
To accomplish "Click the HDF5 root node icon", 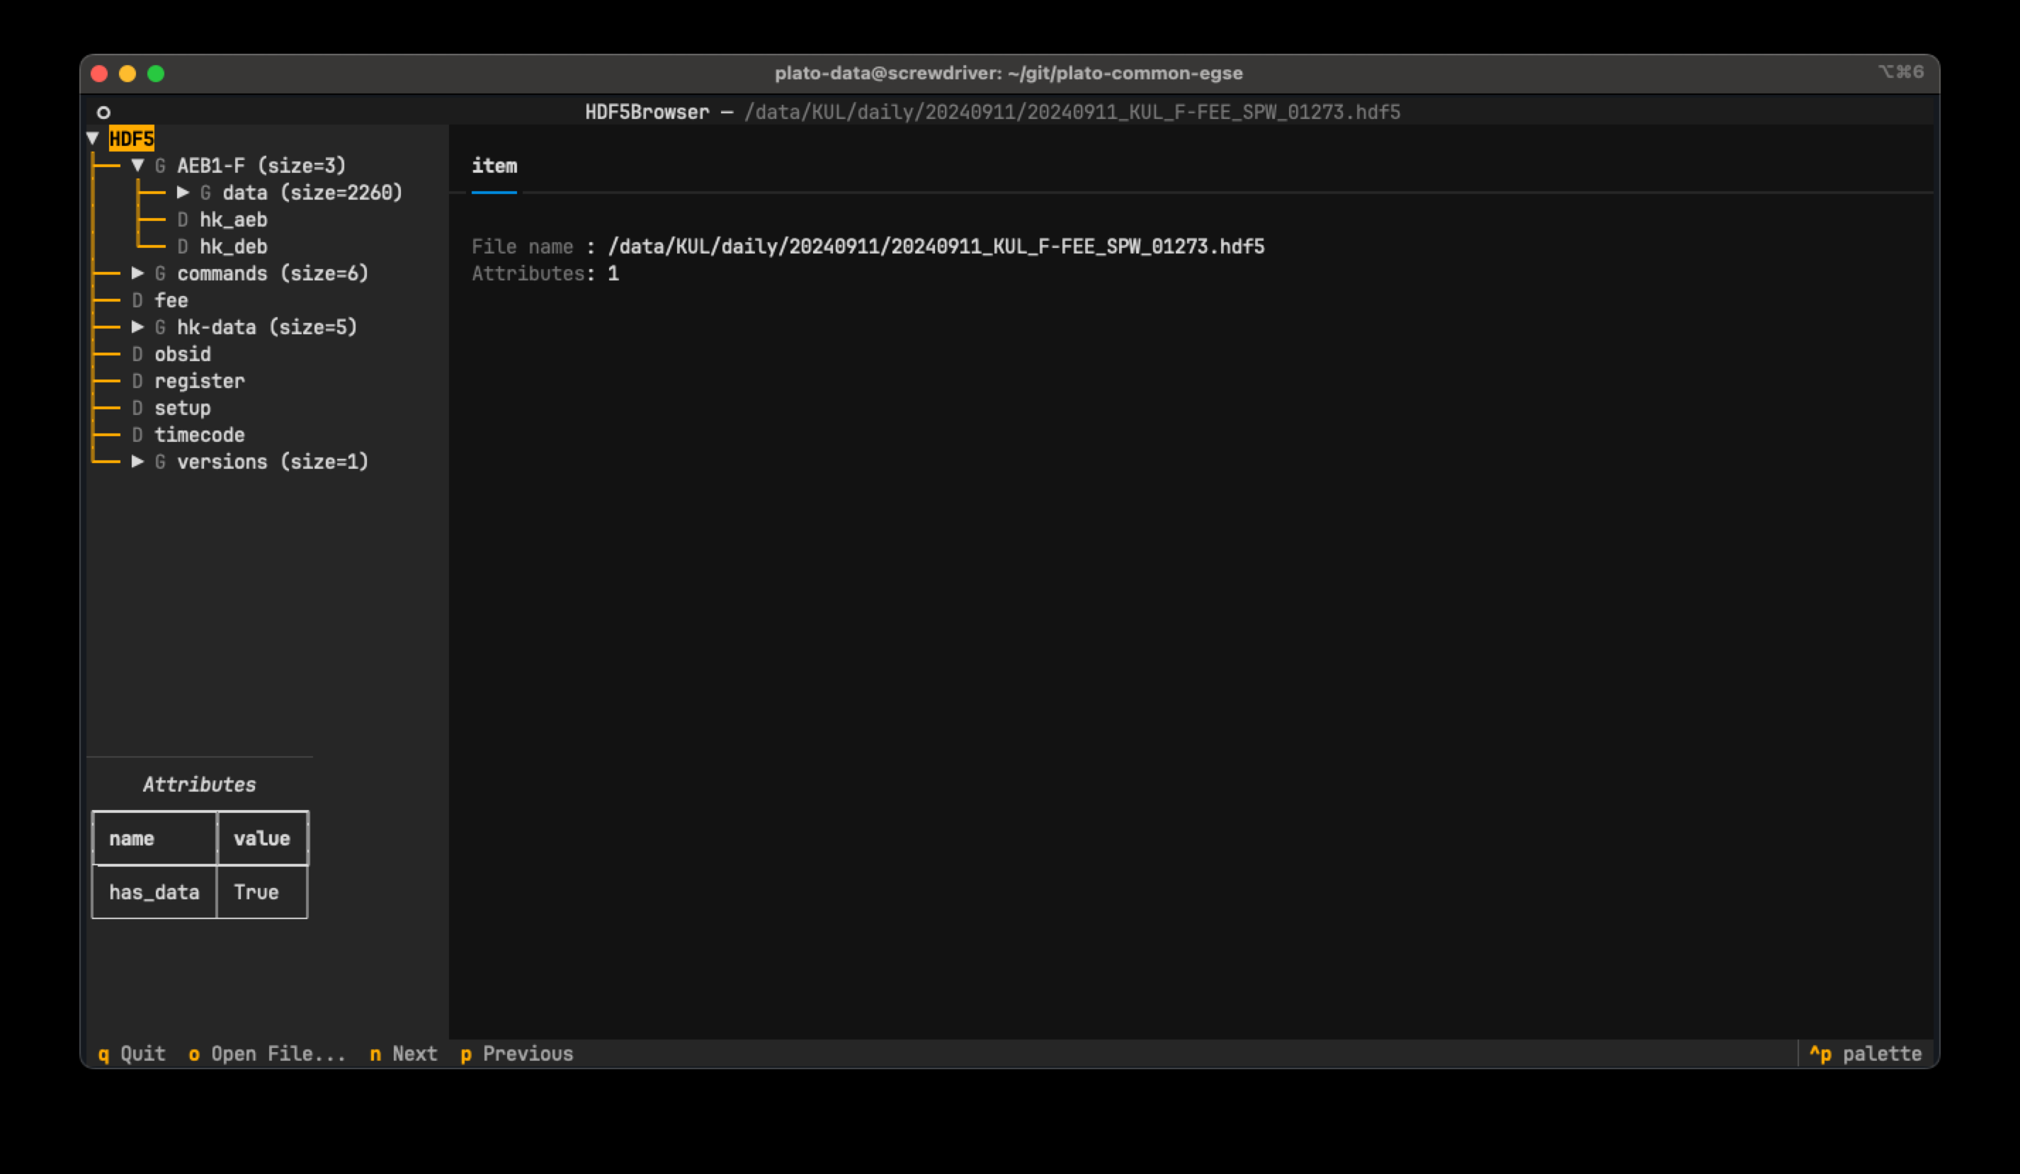I will (x=130, y=138).
